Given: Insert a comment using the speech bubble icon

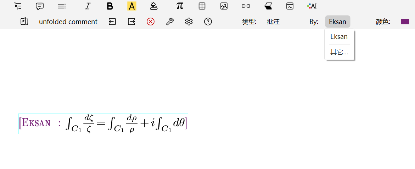Looking at the screenshot, I should tap(40, 6).
